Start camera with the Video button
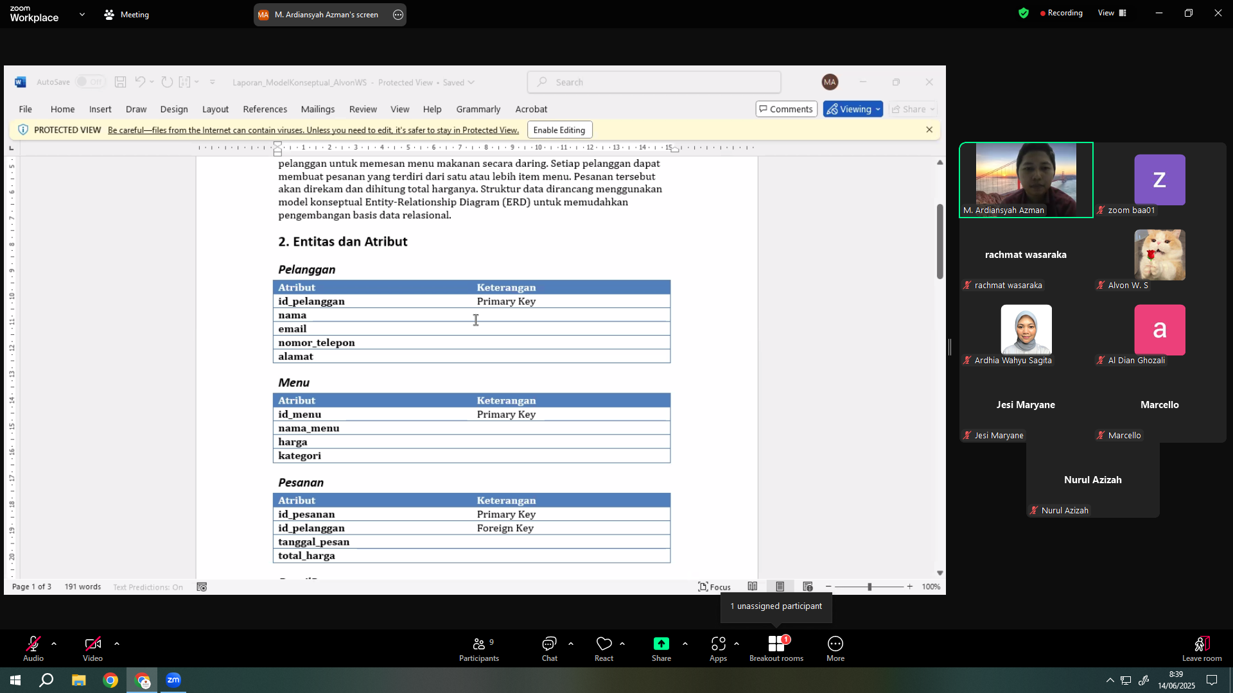 92,649
